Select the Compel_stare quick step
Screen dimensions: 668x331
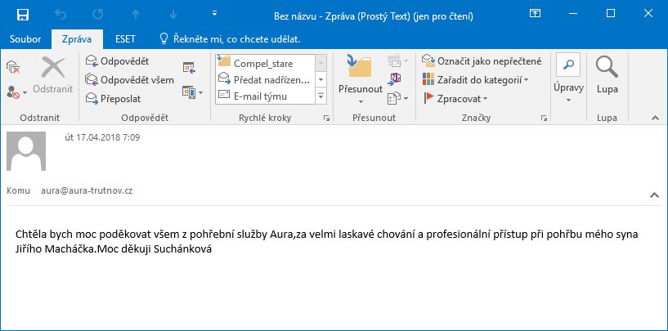click(262, 63)
